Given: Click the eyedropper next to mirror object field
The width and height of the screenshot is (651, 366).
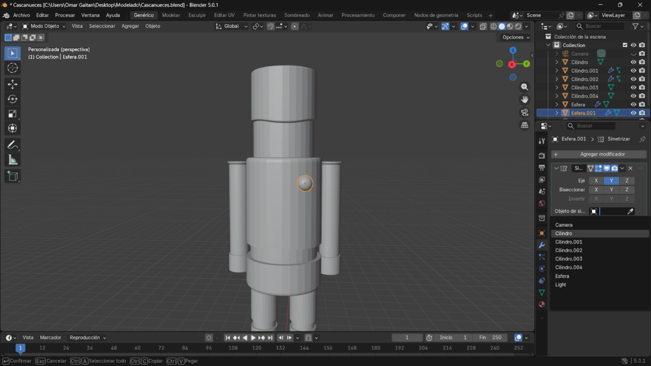Looking at the screenshot, I should [x=631, y=211].
